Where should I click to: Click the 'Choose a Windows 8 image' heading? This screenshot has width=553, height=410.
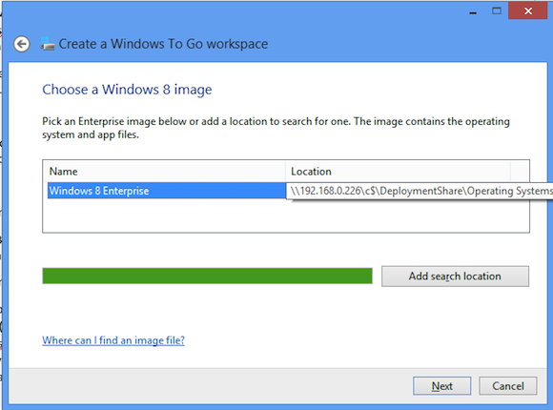coord(127,90)
